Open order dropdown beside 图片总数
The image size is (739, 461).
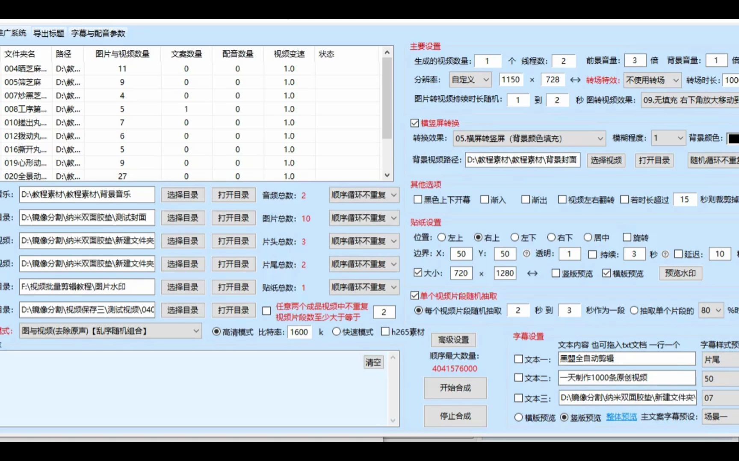(364, 218)
